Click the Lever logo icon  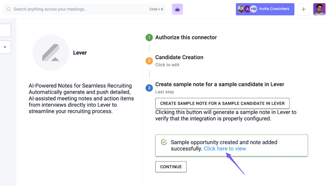[x=51, y=53]
